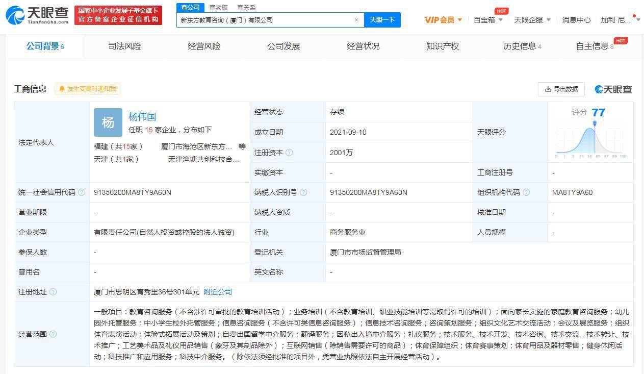Open 天津渔塘共创科技 company link
Screen dimensions: 644x374
point(203,159)
